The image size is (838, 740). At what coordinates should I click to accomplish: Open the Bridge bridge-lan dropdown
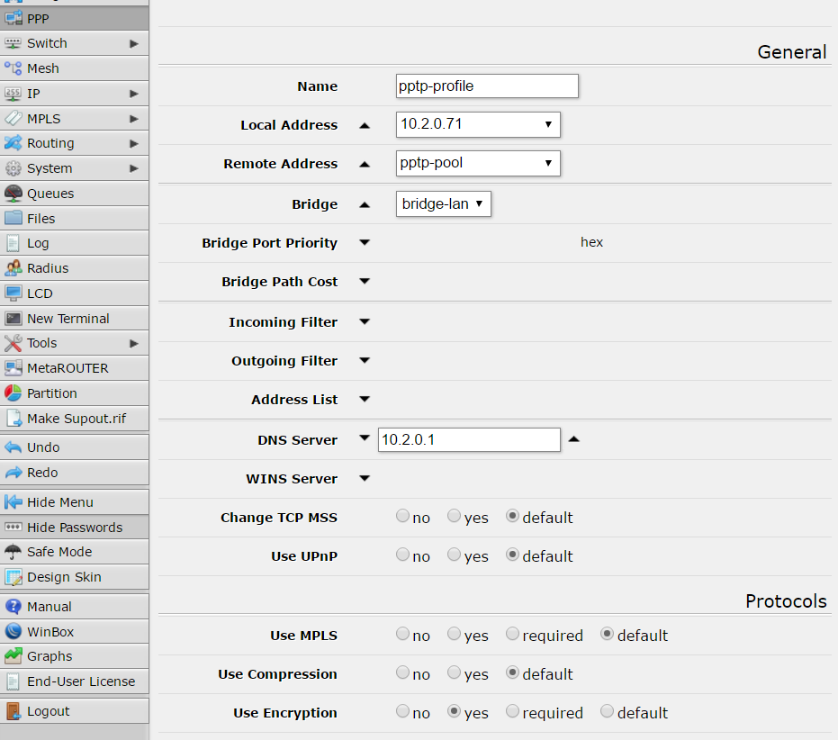click(x=443, y=203)
